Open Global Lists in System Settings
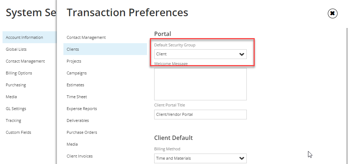The height and width of the screenshot is (164, 348). coord(16,49)
